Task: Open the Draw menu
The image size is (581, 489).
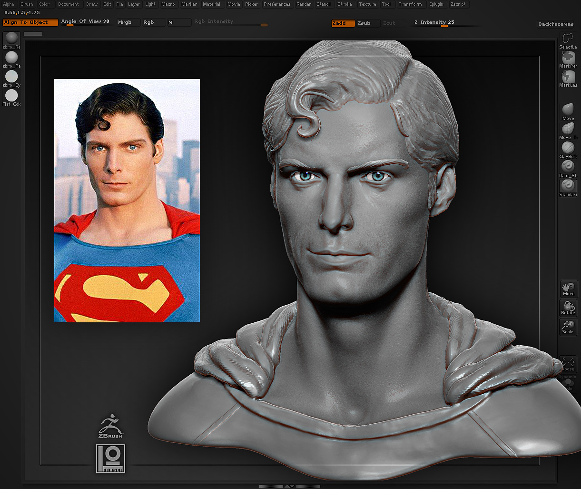Action: 92,4
